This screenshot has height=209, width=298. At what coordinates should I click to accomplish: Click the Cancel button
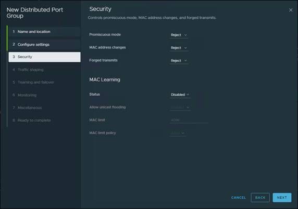[x=239, y=198]
